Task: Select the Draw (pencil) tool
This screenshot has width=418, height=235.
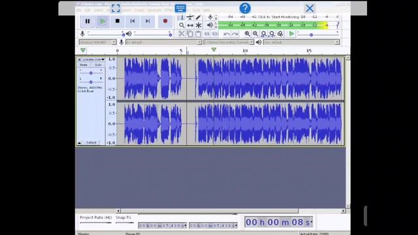Action: tap(199, 18)
